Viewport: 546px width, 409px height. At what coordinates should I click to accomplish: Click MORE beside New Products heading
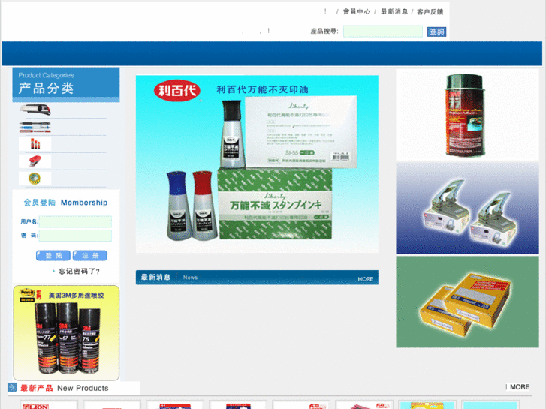point(520,387)
